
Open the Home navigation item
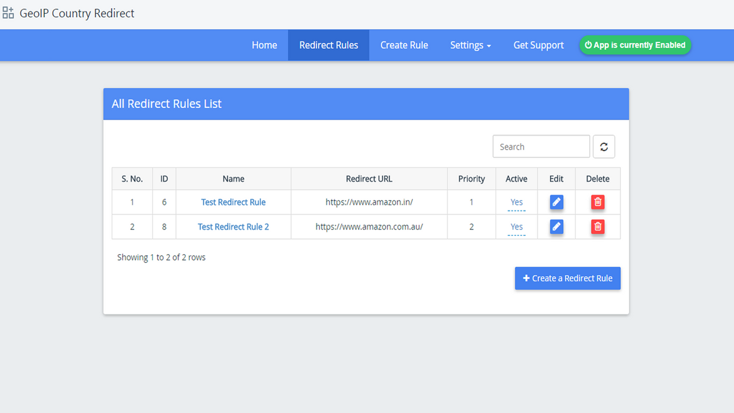point(264,45)
